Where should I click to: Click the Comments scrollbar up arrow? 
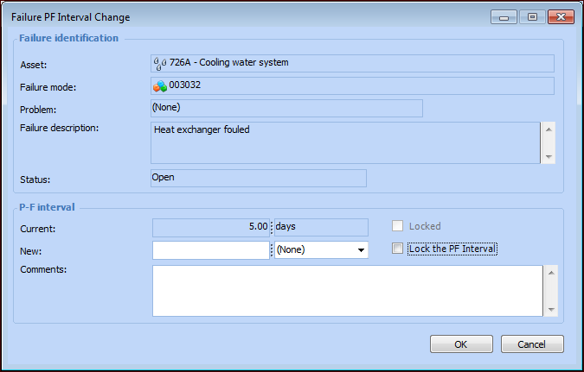pos(549,272)
